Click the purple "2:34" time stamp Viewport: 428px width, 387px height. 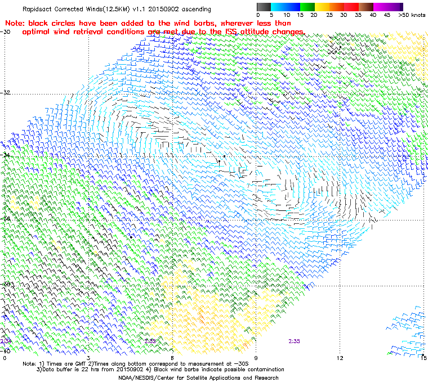pos(6,341)
